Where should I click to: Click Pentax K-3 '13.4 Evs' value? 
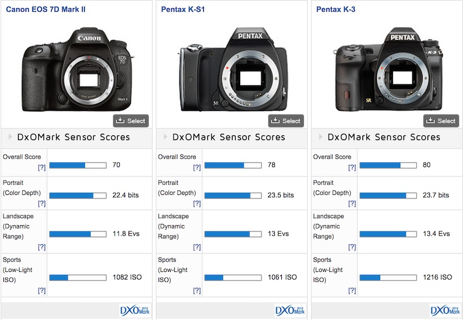click(436, 234)
